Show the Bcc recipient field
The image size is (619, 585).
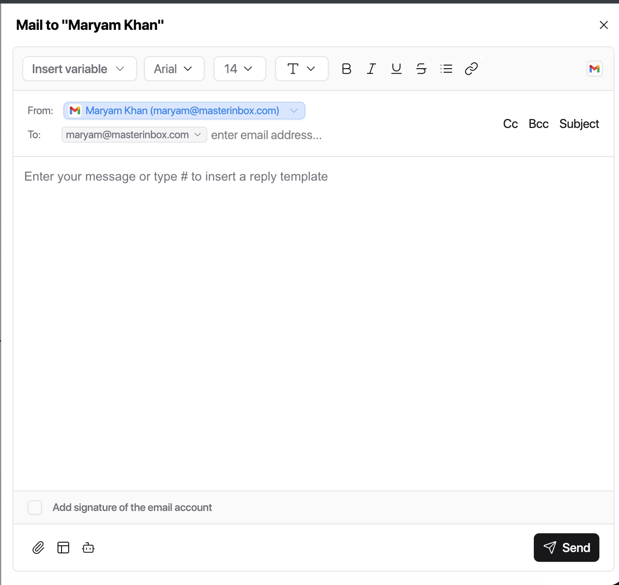[x=539, y=124]
